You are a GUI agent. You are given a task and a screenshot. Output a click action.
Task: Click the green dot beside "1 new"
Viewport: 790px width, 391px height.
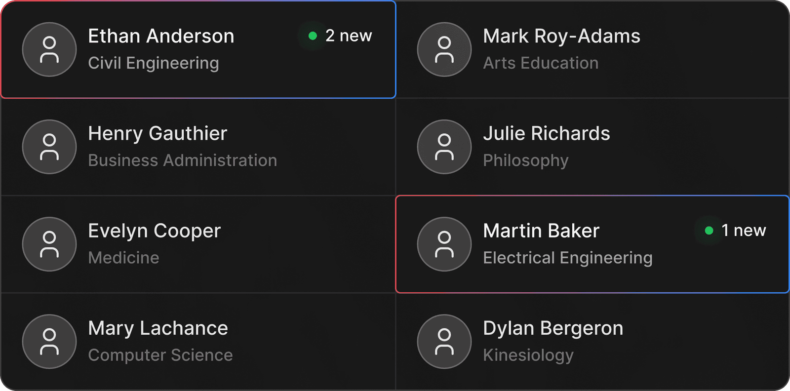tap(709, 231)
